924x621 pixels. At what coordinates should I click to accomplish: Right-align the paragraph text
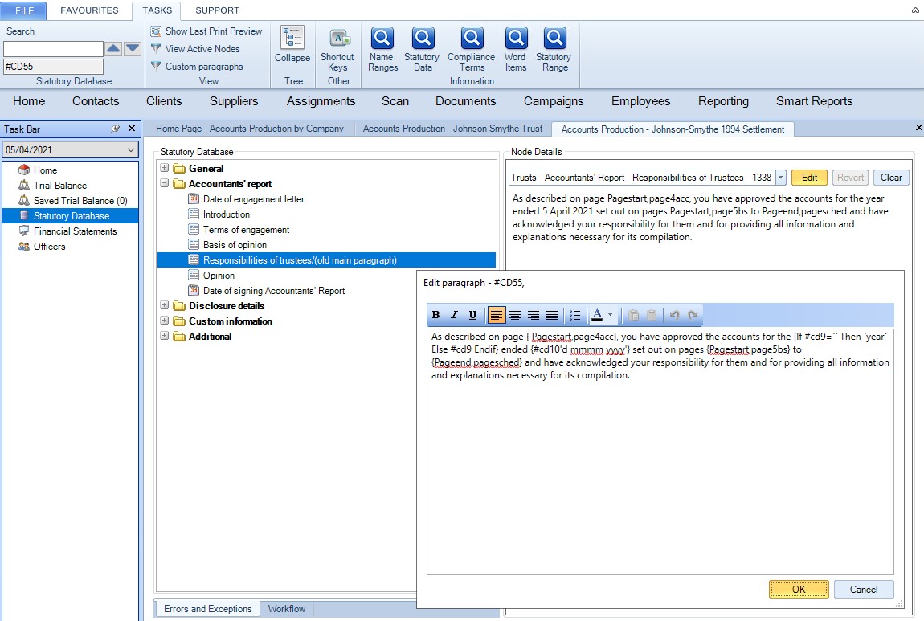534,315
